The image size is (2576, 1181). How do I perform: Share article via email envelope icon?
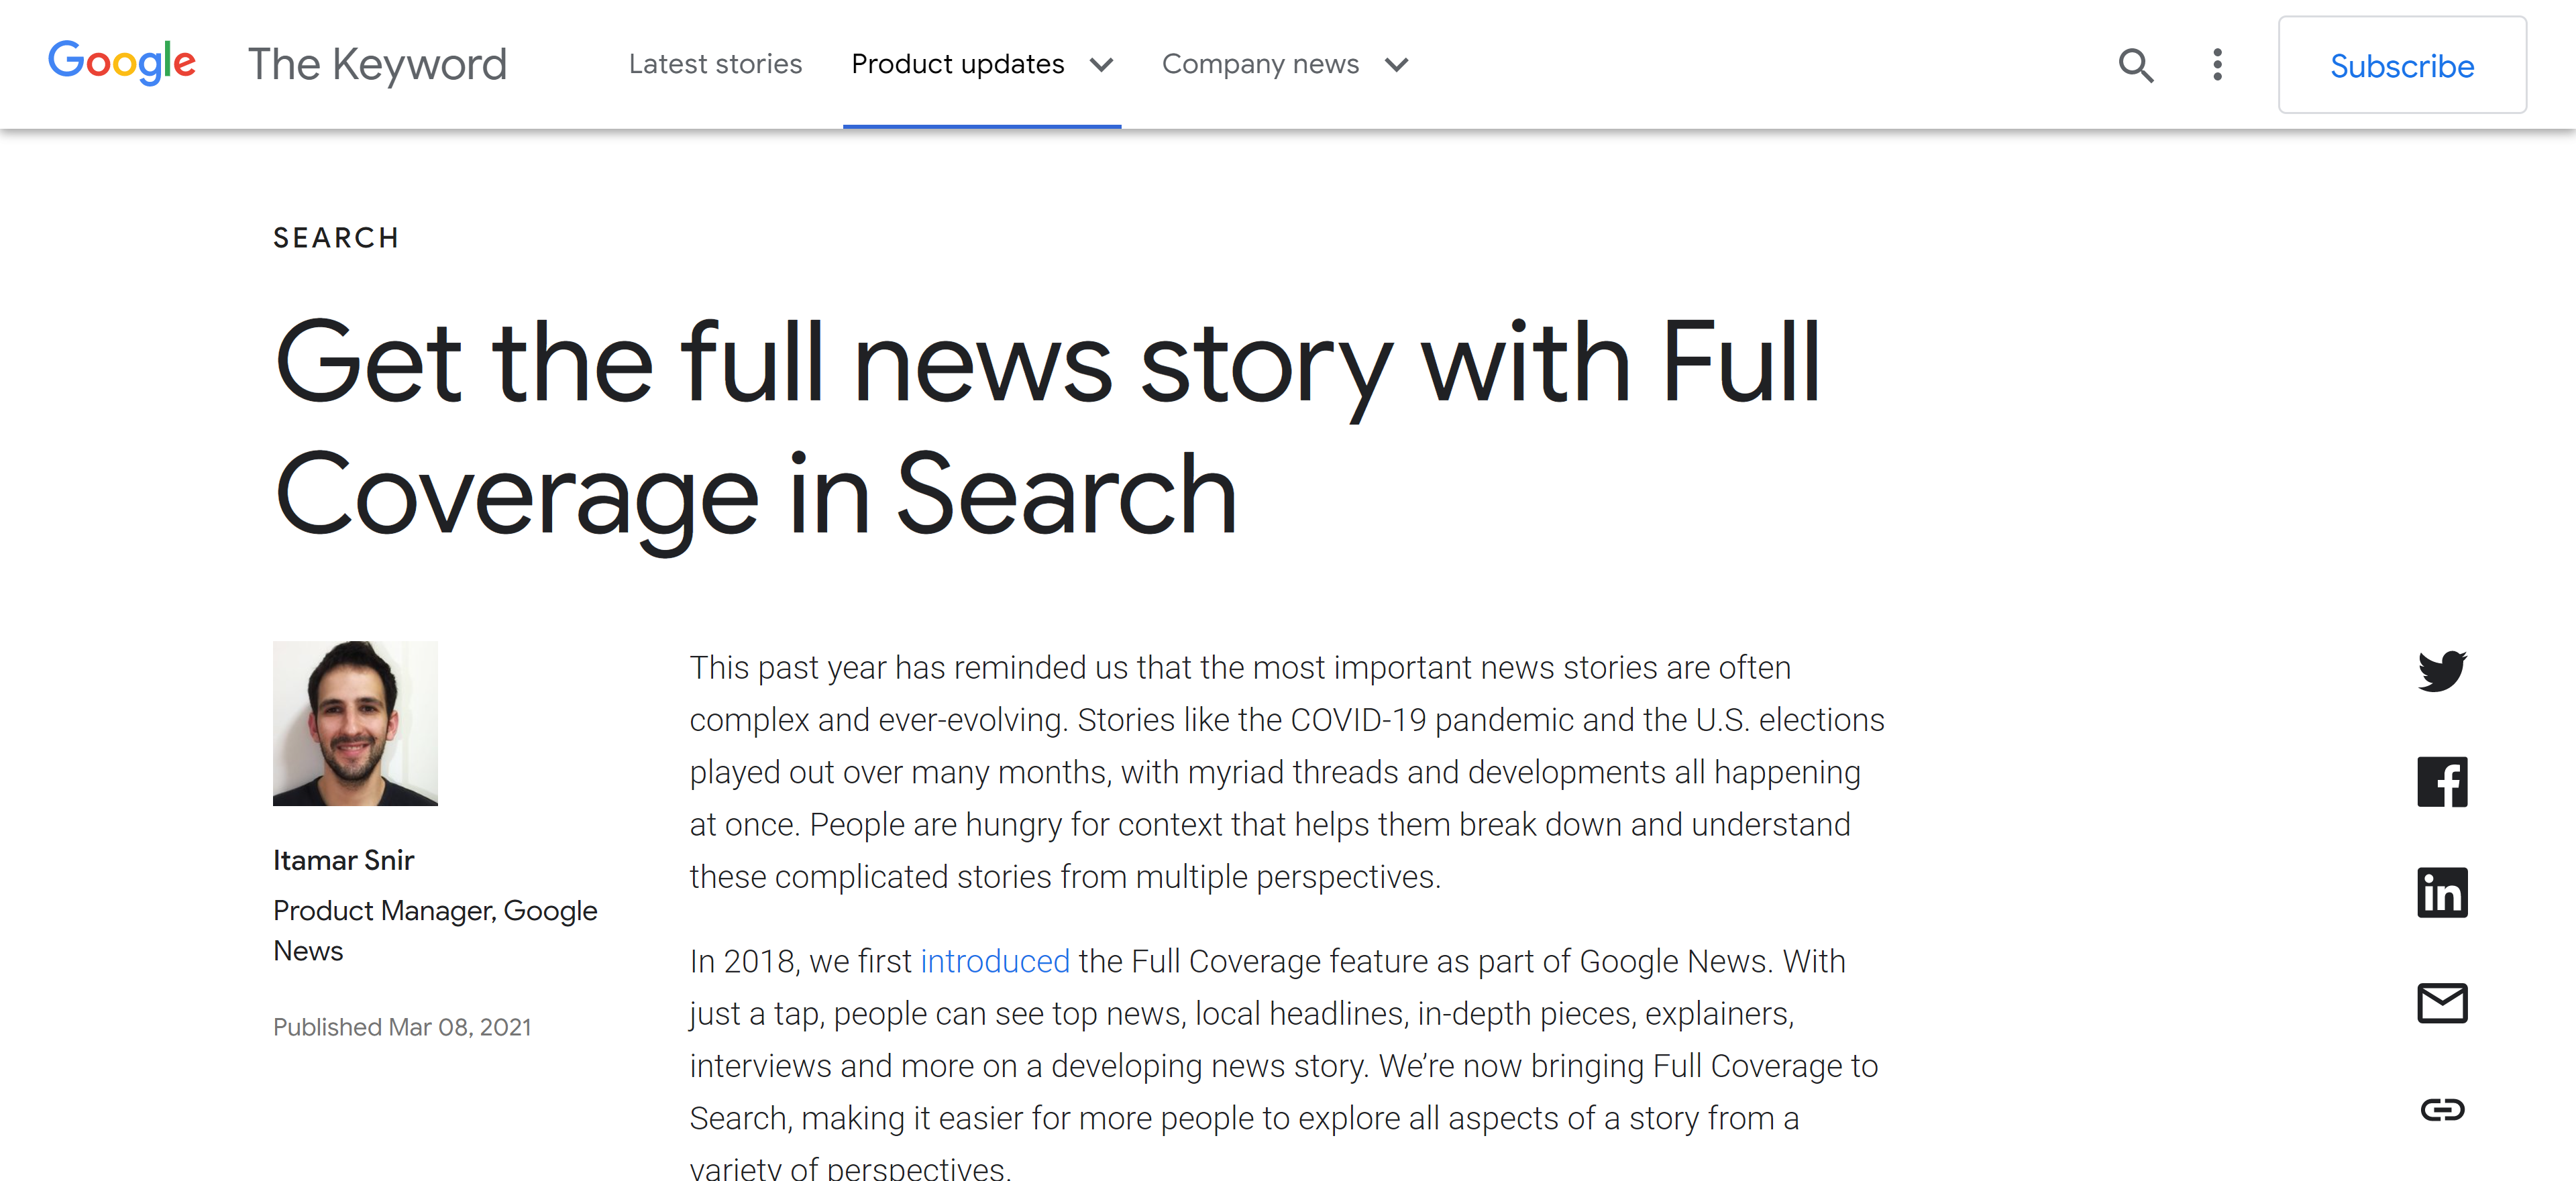click(x=2442, y=1003)
